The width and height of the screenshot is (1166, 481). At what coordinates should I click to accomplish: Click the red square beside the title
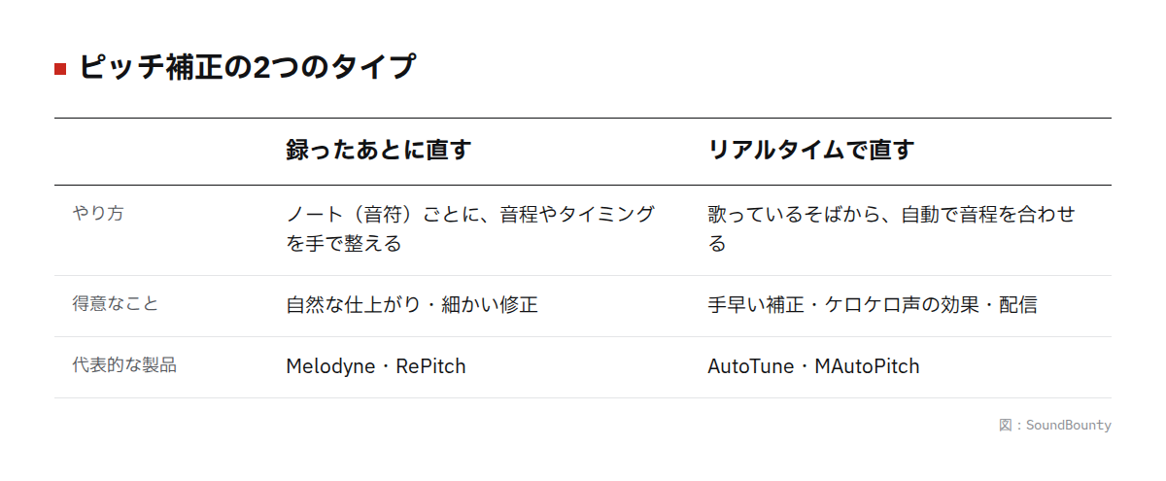[x=60, y=69]
